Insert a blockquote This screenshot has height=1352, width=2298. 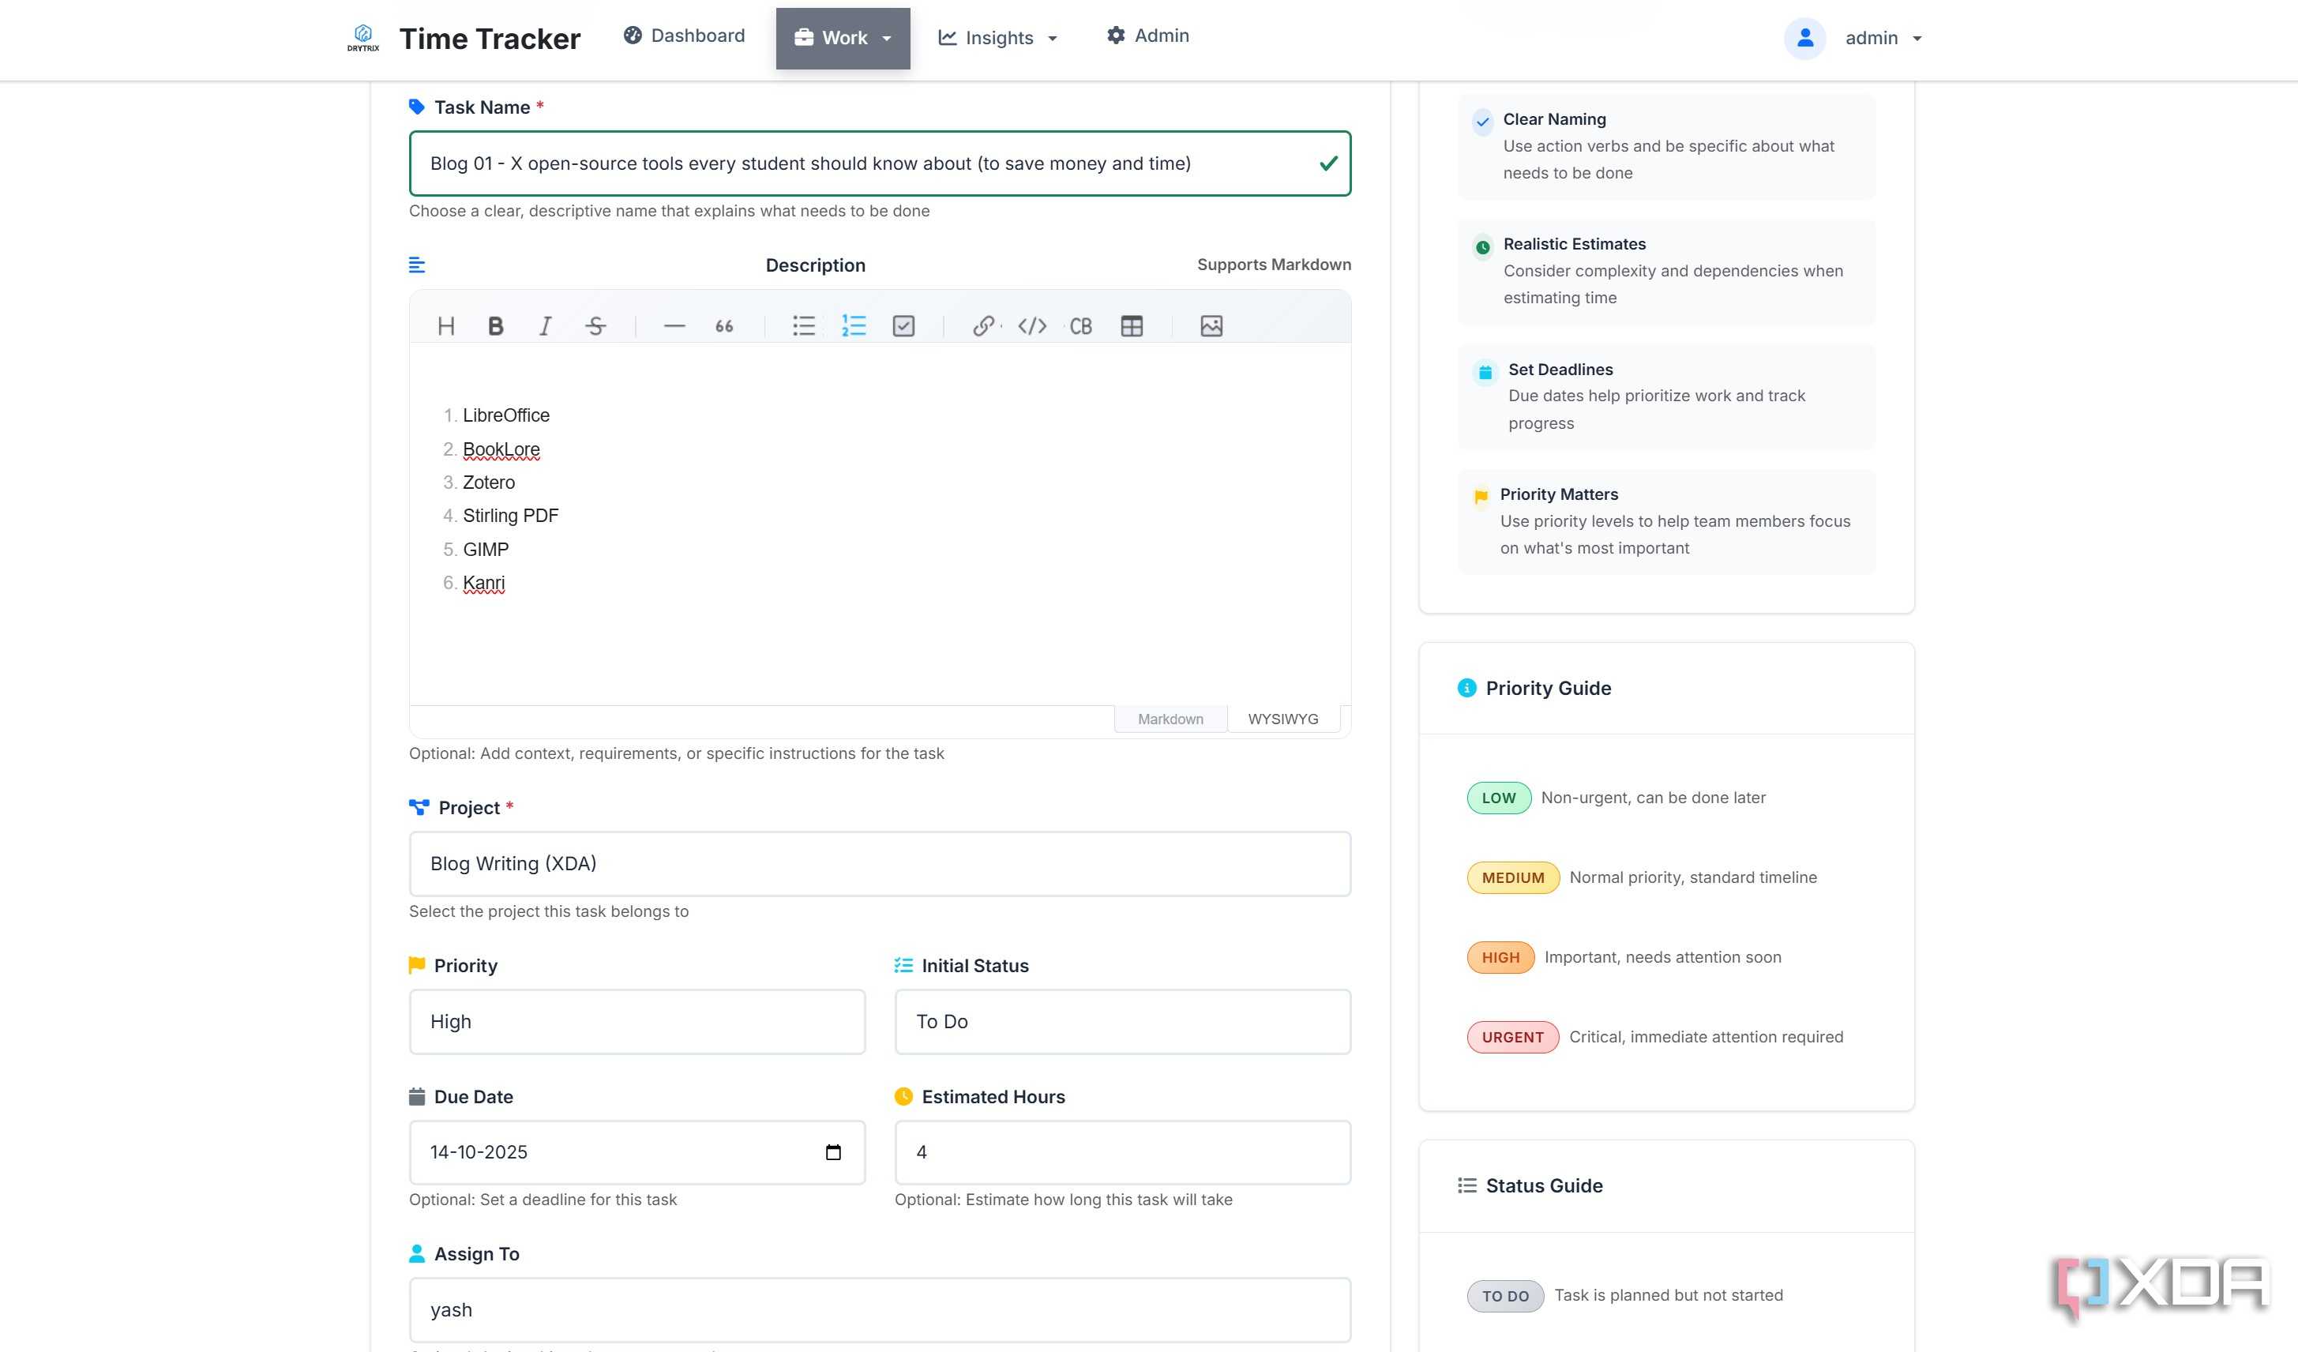724,326
